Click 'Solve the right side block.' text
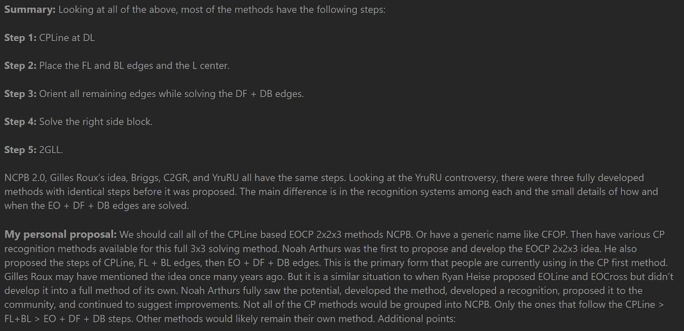The image size is (684, 331). [96, 122]
